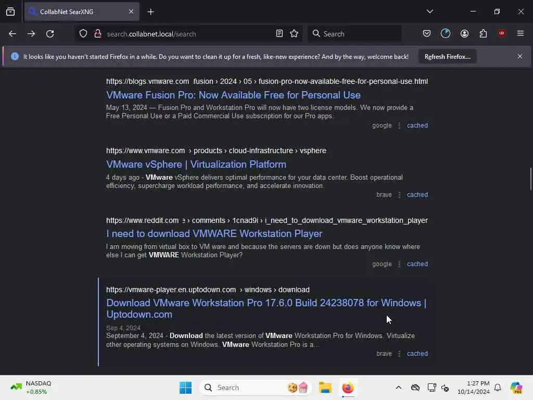Toggle Reader View for this page
Screen dimensions: 533x400
pos(280,33)
